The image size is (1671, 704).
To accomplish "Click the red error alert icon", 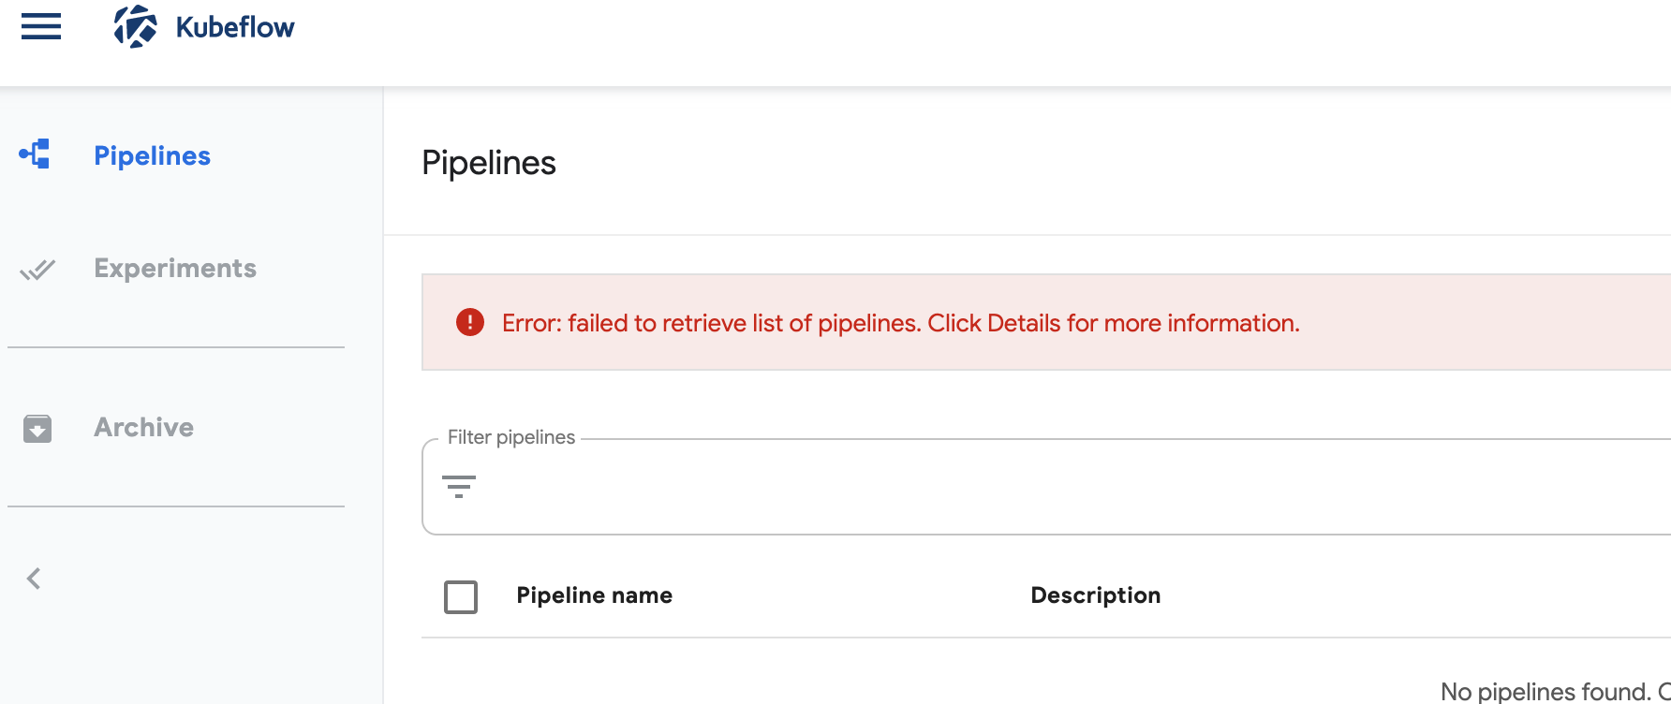I will click(469, 322).
